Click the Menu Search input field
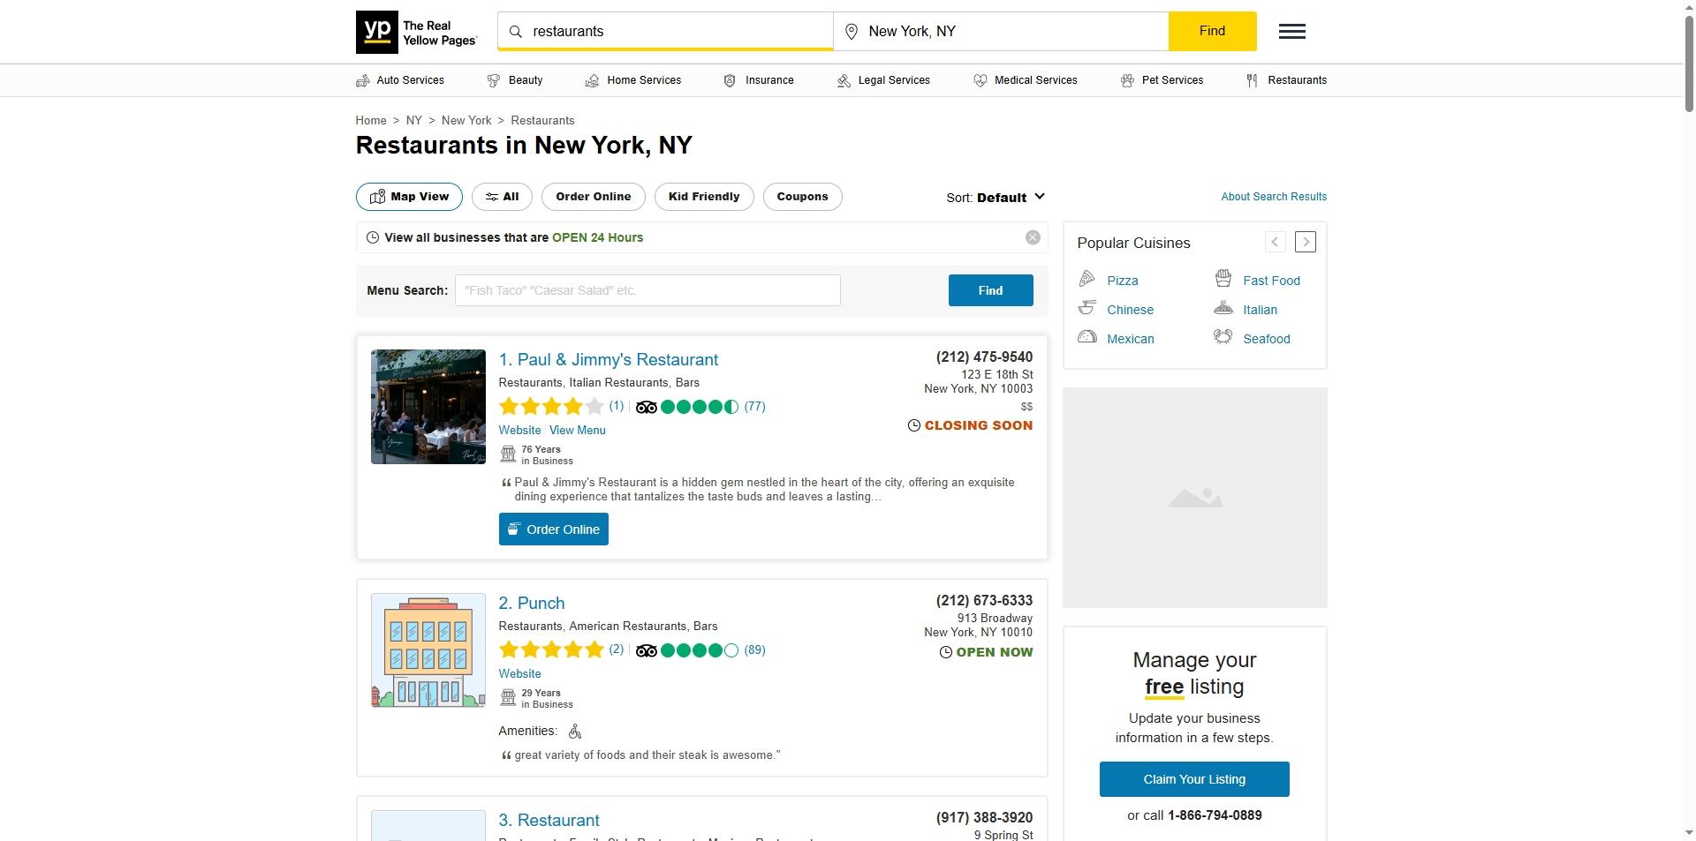 pos(647,290)
